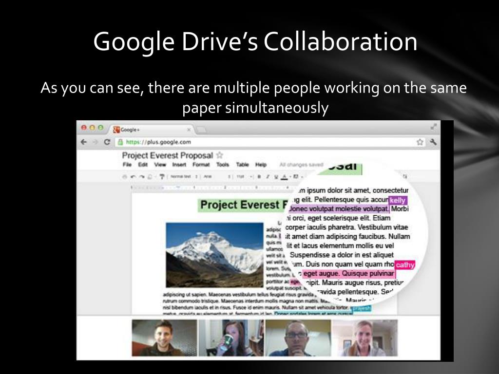Open the Normal text style dropdown
Viewport: 499px width, 374px height.
[x=184, y=176]
